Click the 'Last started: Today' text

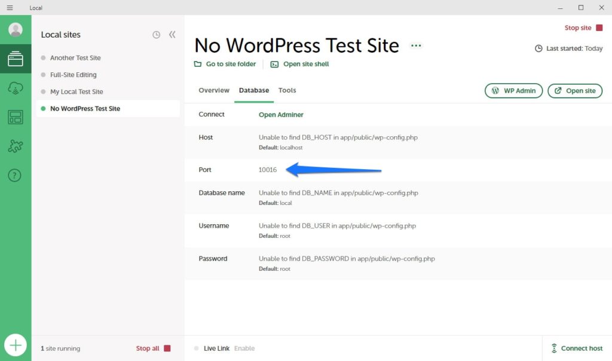(574, 48)
